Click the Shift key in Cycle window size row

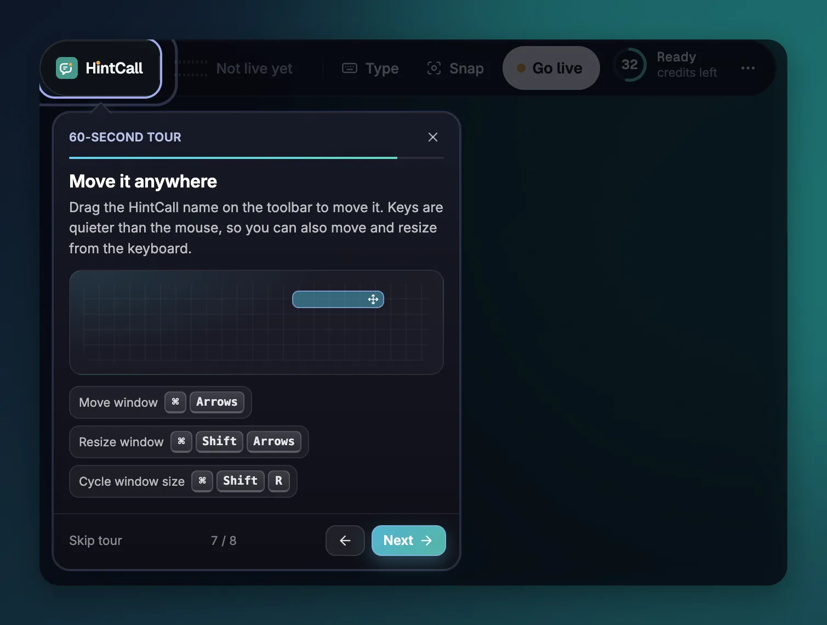(x=241, y=481)
